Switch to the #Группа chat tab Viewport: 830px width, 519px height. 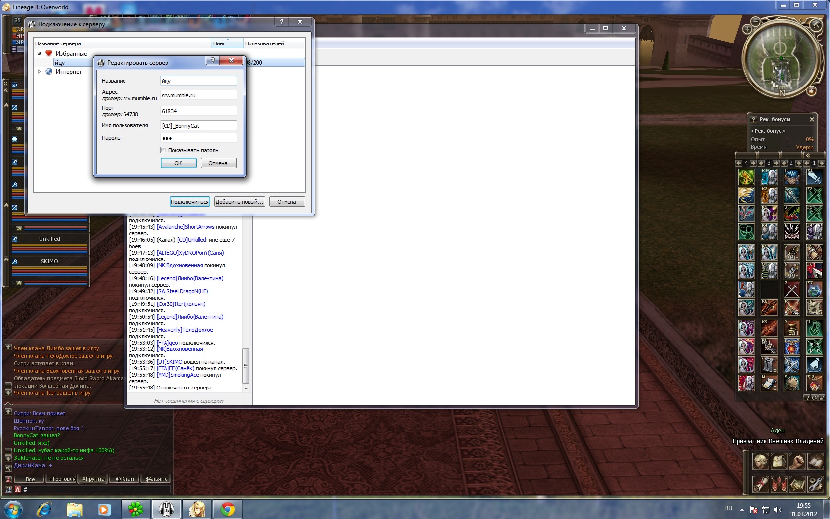(x=93, y=479)
